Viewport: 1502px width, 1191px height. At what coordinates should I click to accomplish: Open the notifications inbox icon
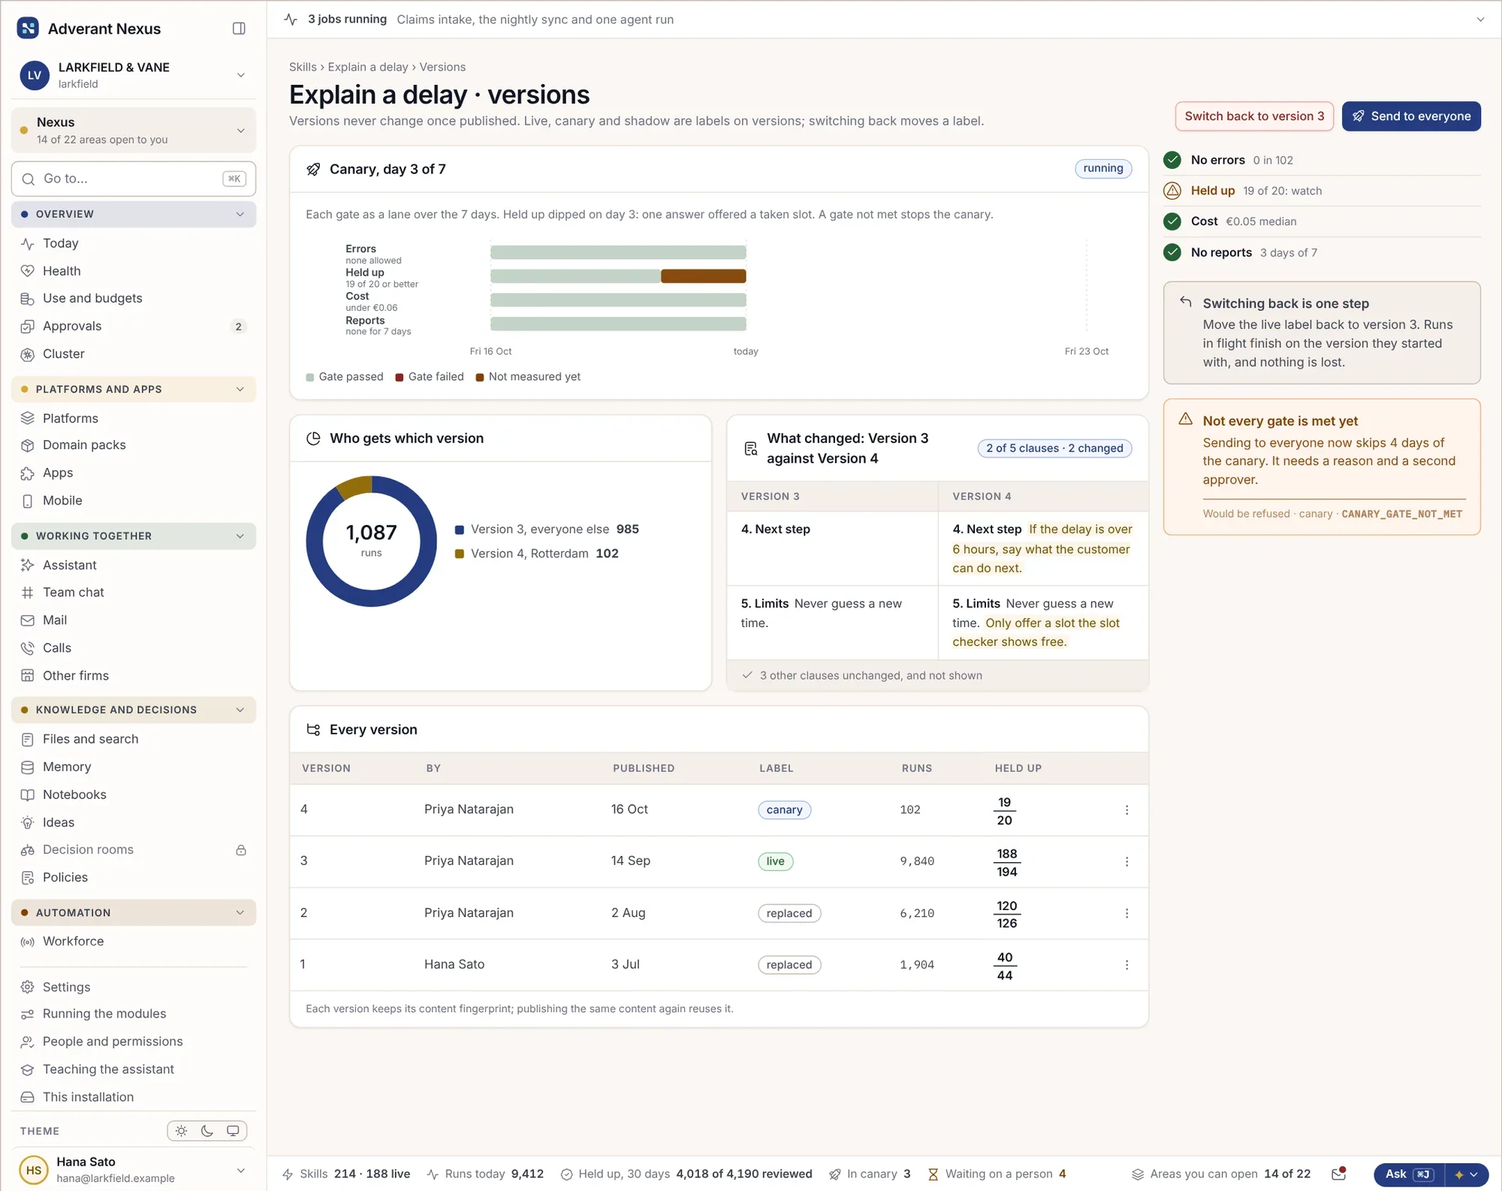point(1338,1174)
